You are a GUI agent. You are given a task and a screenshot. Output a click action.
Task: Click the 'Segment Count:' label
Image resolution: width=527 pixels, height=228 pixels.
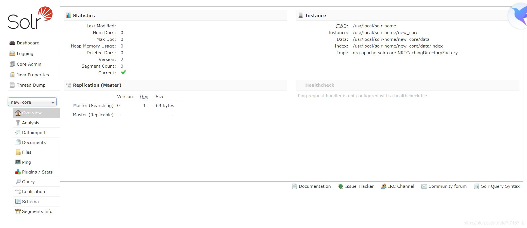click(x=99, y=66)
